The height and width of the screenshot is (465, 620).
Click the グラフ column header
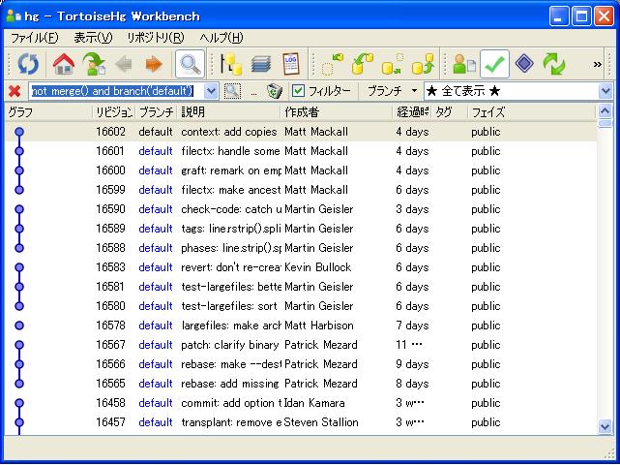[x=49, y=112]
